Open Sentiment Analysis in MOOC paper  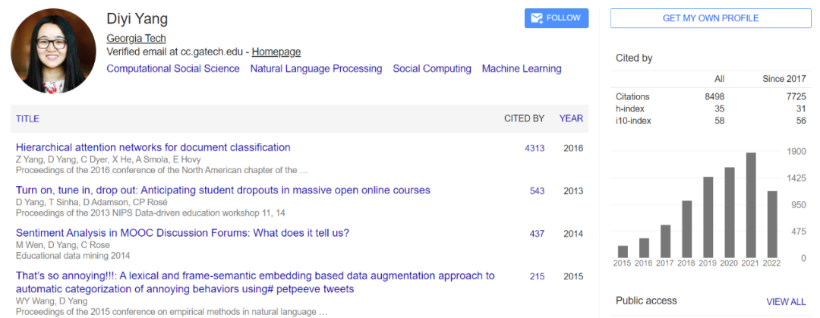(x=182, y=233)
